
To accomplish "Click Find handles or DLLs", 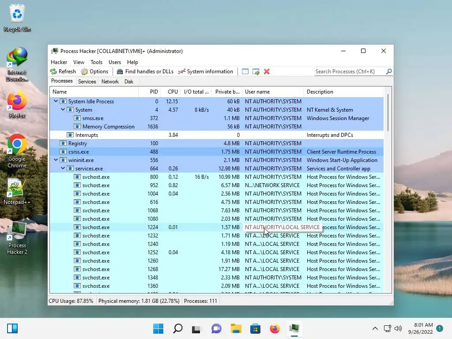I will point(145,72).
